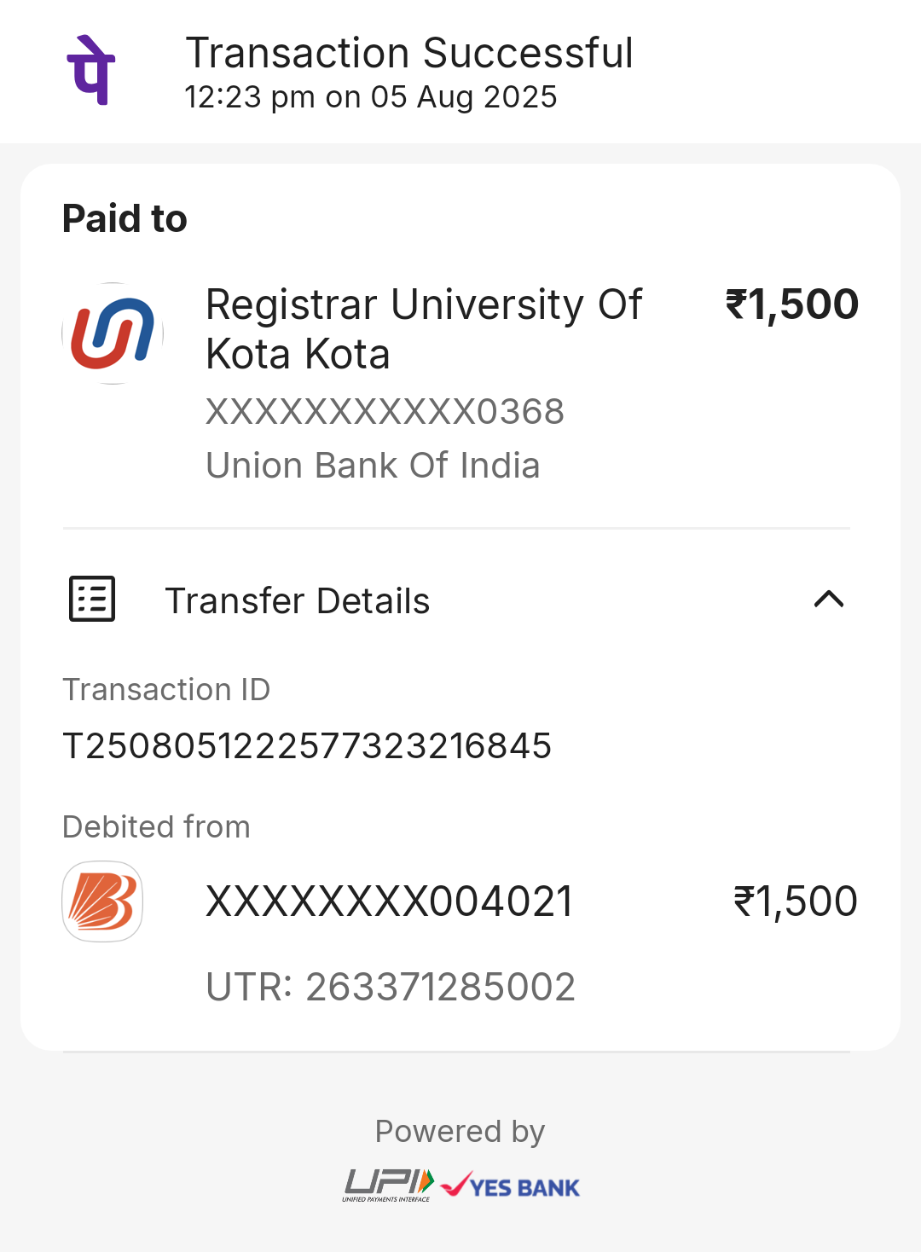Click the Union Bank Of India text
921x1252 pixels.
click(373, 466)
